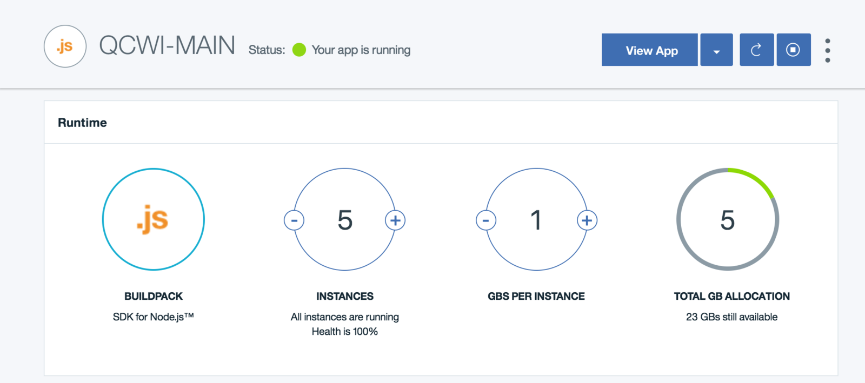The height and width of the screenshot is (383, 865).
Task: Click the total GB allocation gauge
Action: coord(728,219)
